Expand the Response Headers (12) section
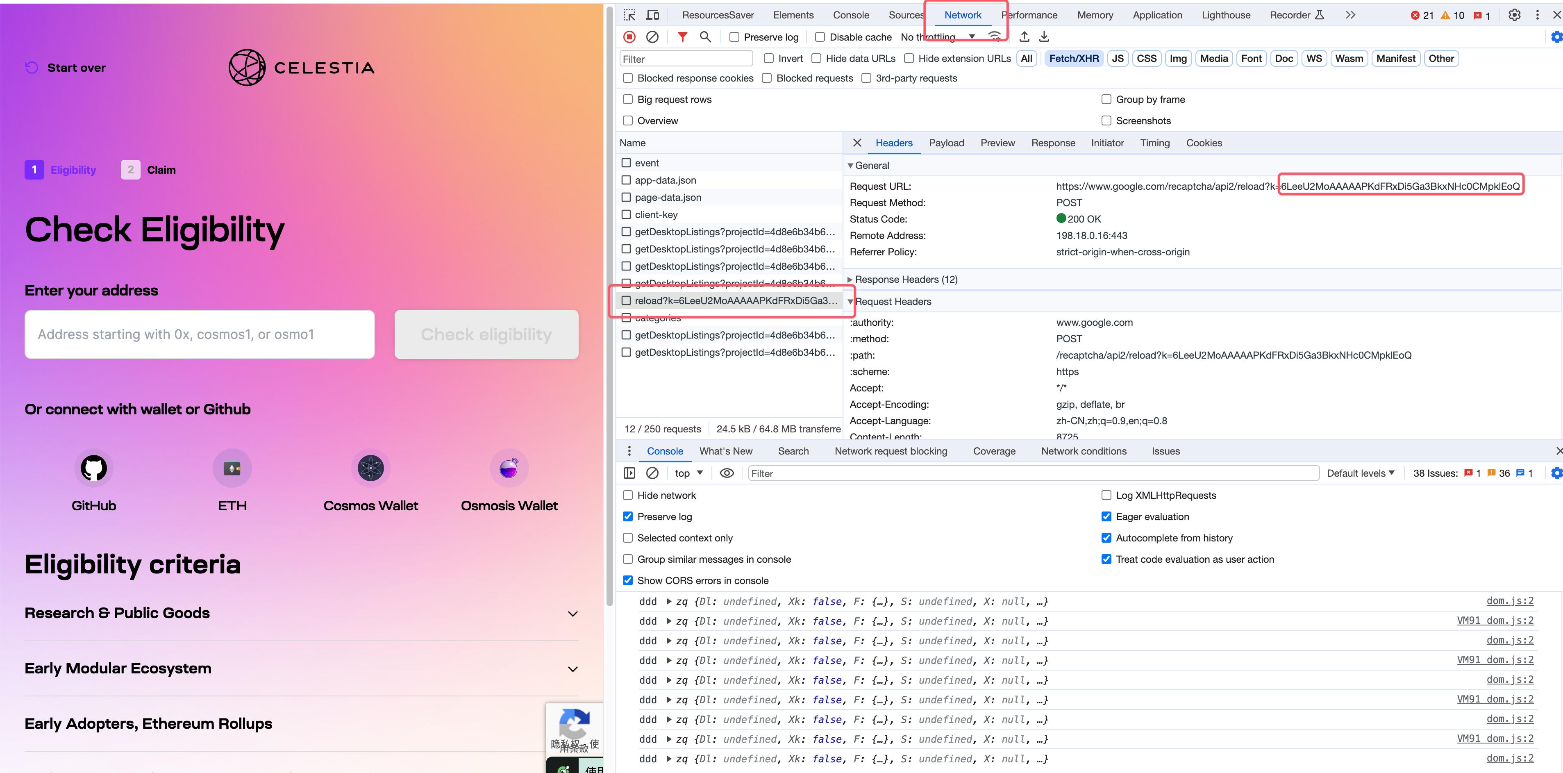 click(906, 279)
